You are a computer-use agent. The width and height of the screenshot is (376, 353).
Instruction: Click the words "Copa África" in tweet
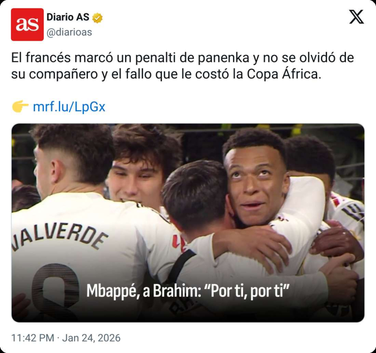[x=284, y=74]
